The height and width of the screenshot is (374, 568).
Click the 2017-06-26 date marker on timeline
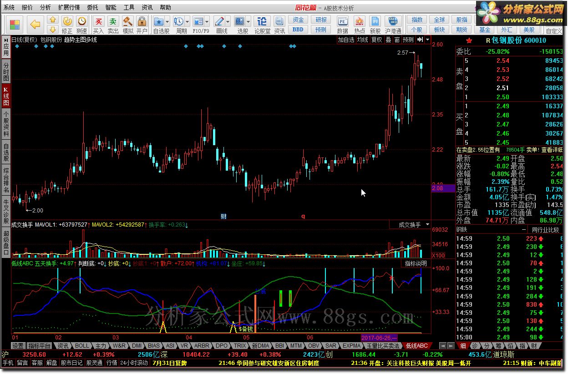click(379, 338)
